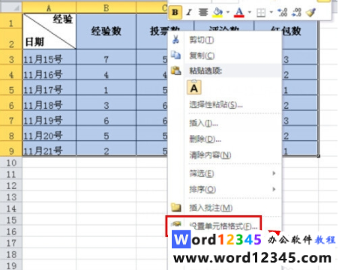Apply red font color
339x270 pixels.
pyautogui.click(x=239, y=12)
